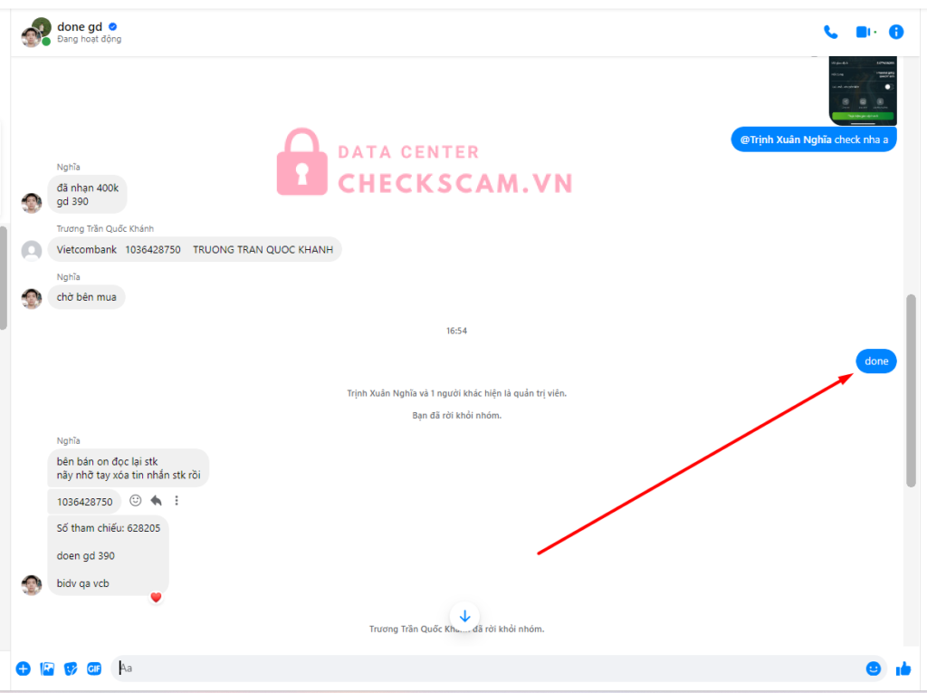Screen dimensions: 927x693
Task: Send a thumbs-up like
Action: click(903, 669)
